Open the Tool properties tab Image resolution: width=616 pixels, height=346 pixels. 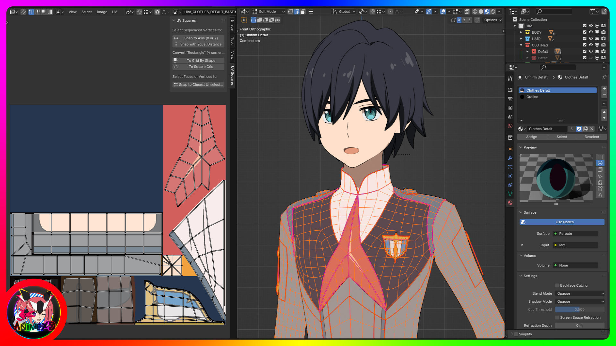point(510,78)
